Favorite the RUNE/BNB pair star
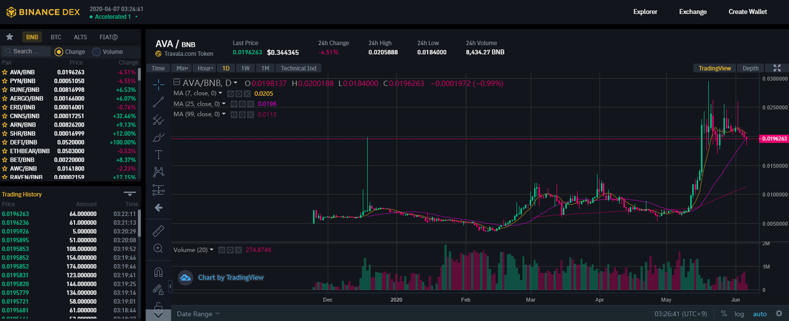Screen dimensions: 789x321 [x=4, y=90]
